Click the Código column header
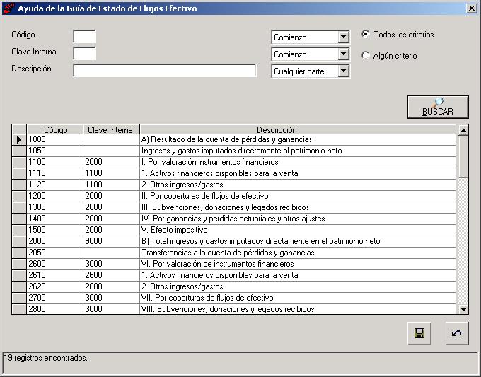 pyautogui.click(x=55, y=129)
